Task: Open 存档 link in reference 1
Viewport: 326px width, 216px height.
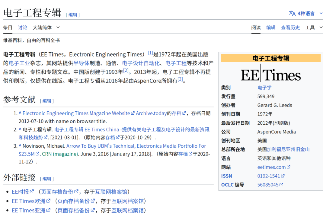Action: coord(179,113)
